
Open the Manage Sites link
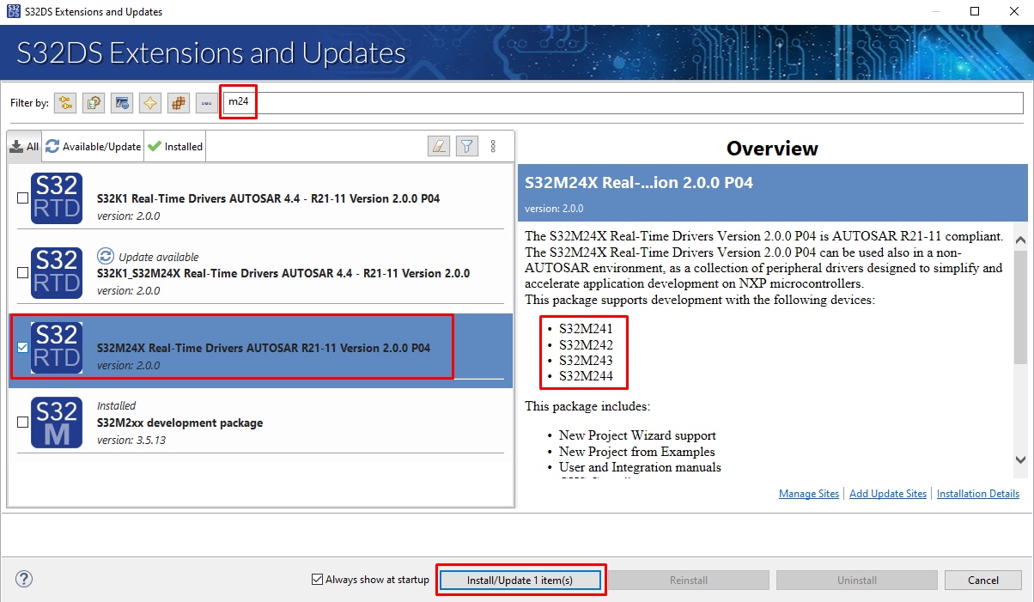coord(809,494)
